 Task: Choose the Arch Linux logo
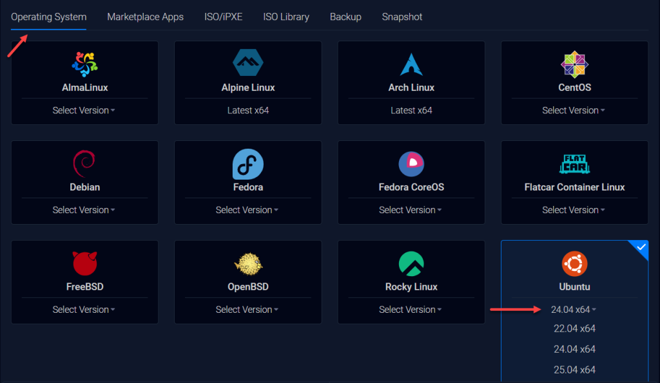(x=411, y=64)
